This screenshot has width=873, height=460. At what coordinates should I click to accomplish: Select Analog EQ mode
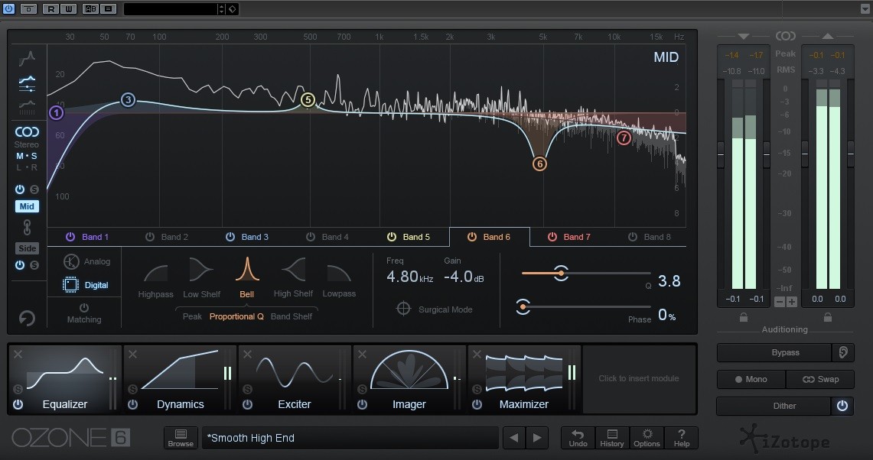(x=86, y=261)
